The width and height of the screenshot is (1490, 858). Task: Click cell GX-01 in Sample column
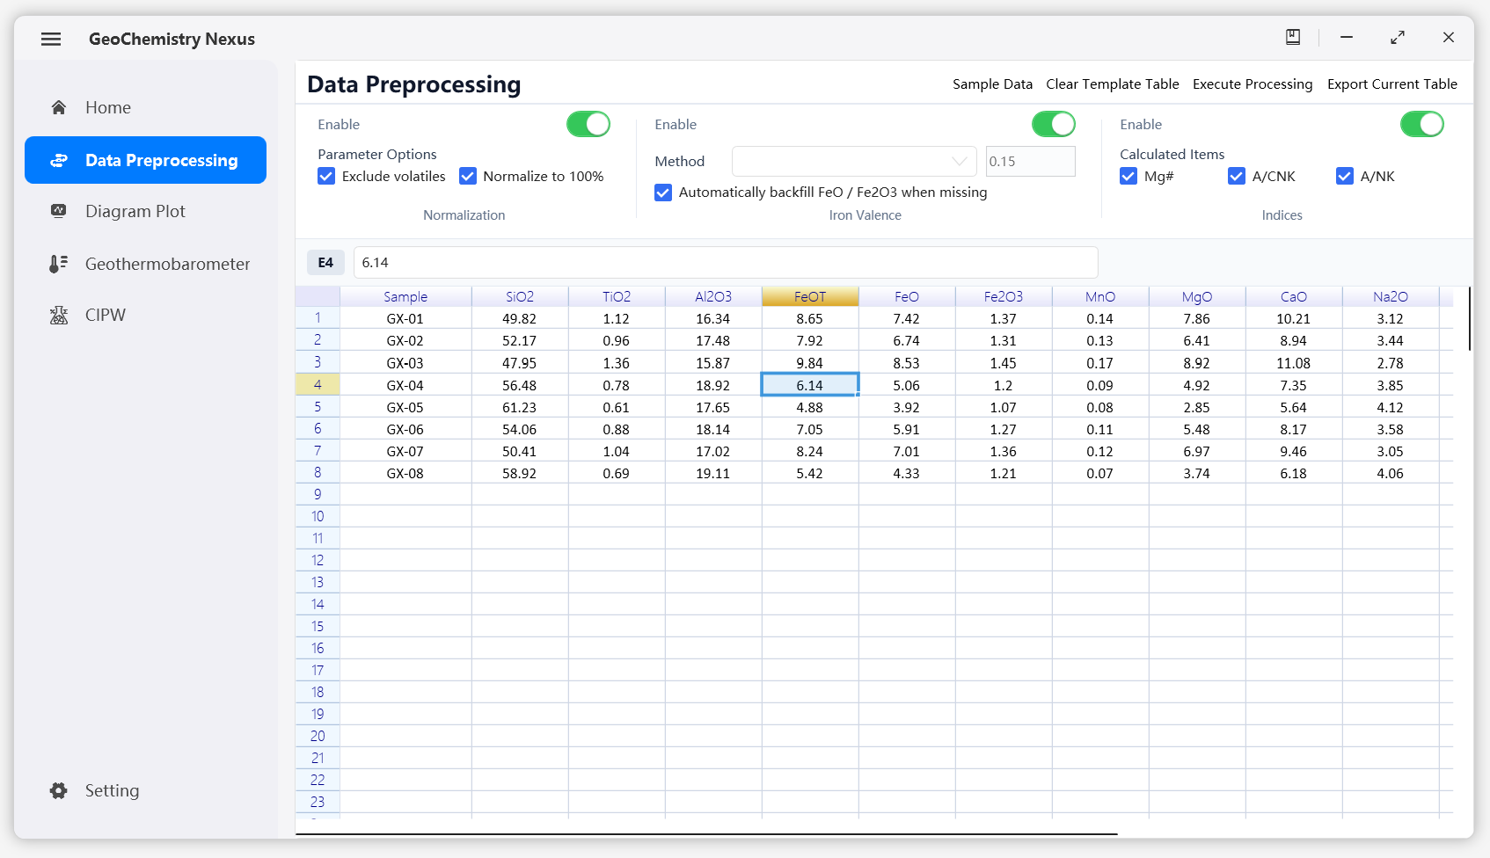point(405,318)
